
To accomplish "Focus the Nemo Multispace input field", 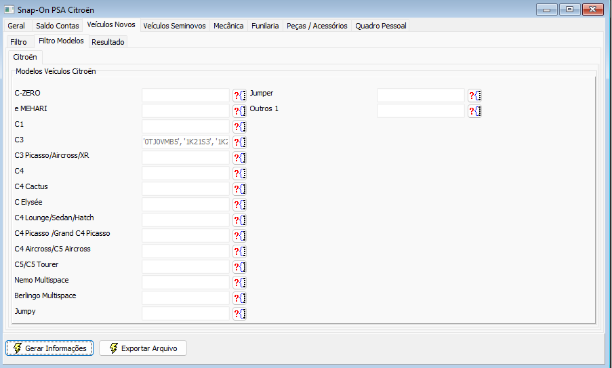I will [x=186, y=283].
